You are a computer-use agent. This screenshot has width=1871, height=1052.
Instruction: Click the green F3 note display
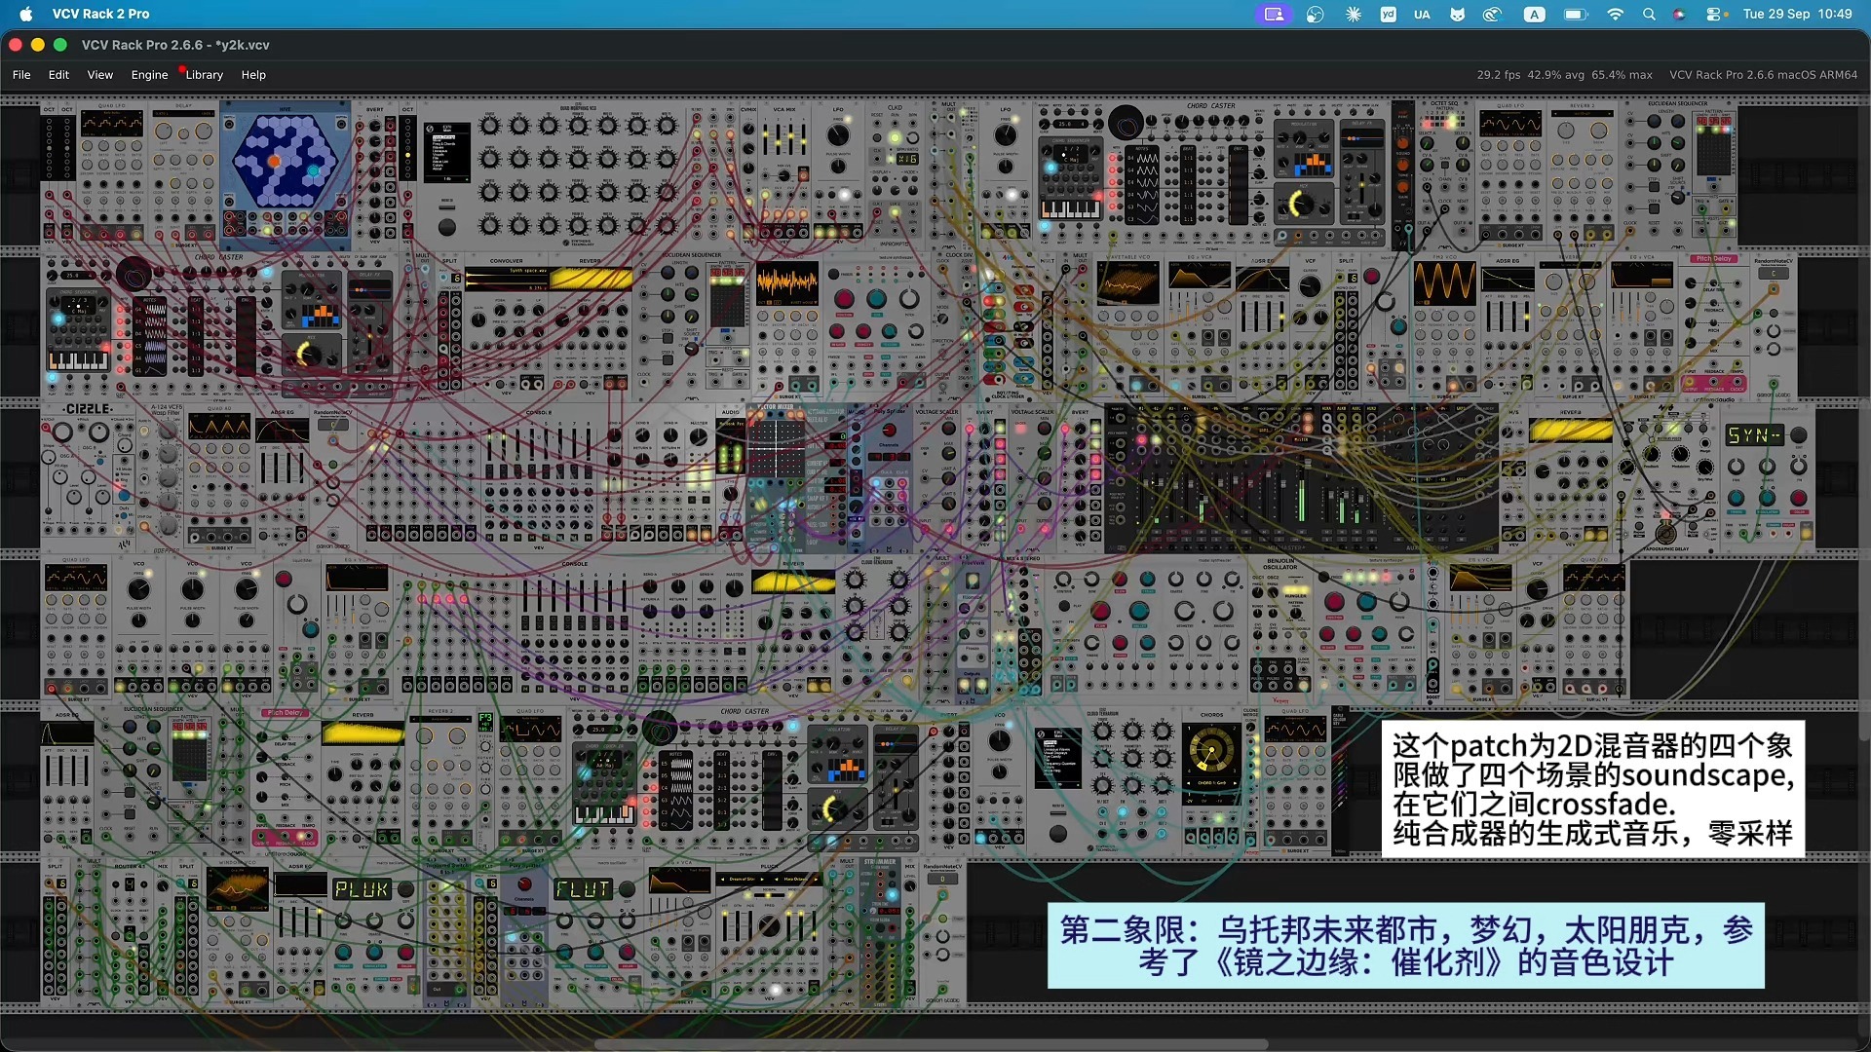[x=485, y=722]
